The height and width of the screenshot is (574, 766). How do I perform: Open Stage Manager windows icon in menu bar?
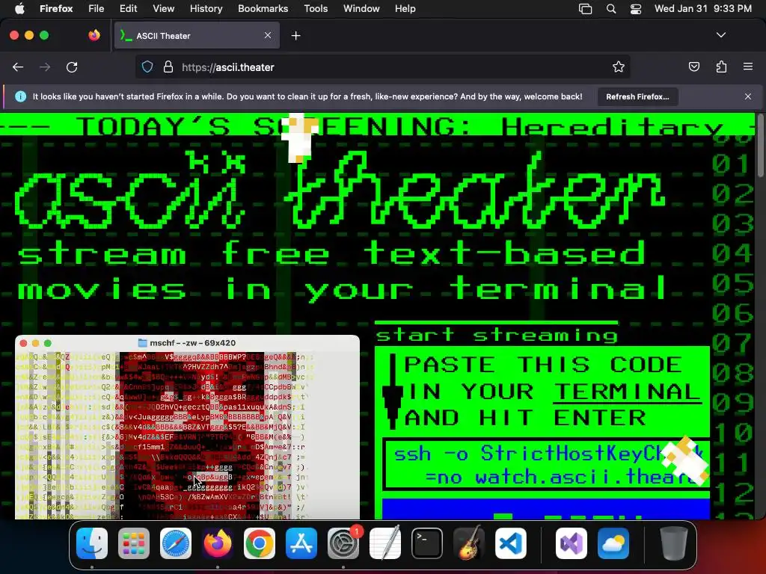(x=585, y=9)
